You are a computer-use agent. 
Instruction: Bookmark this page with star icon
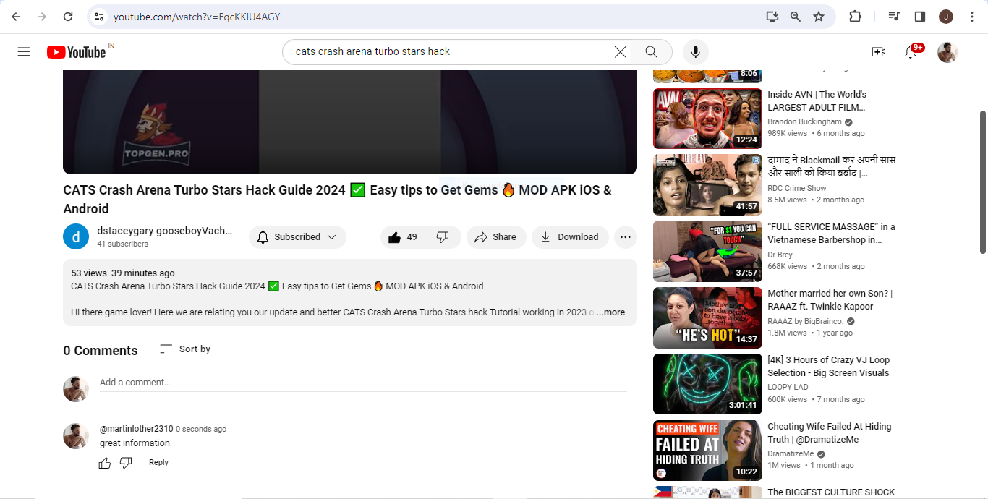pyautogui.click(x=819, y=17)
